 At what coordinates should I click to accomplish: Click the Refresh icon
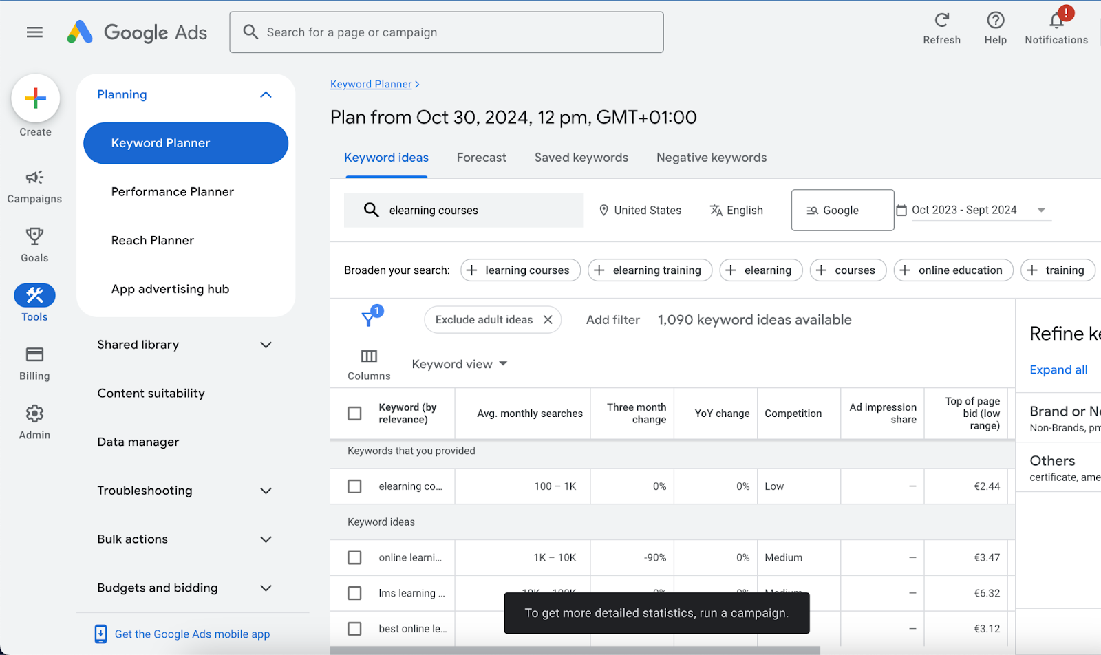coord(941,20)
